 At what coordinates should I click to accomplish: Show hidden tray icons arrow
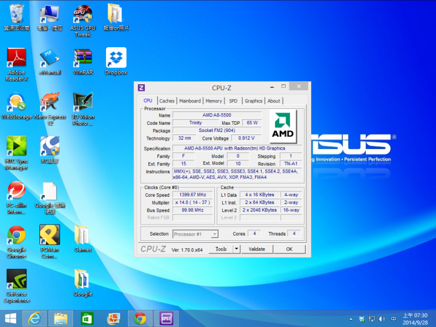(351, 319)
